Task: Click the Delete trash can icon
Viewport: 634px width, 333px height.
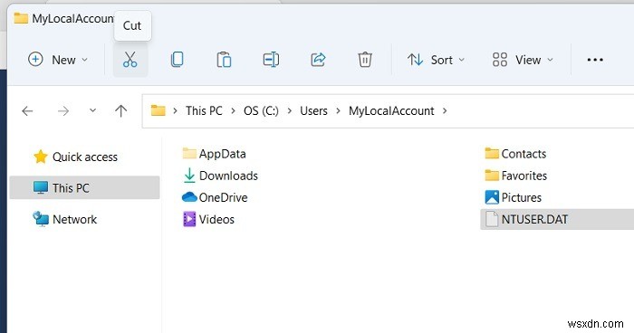Action: (x=365, y=60)
